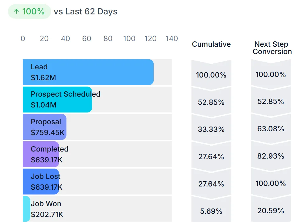Viewport: 307px width, 222px height.
Task: Select the Lead $1.62M funnel bar
Action: click(x=88, y=72)
